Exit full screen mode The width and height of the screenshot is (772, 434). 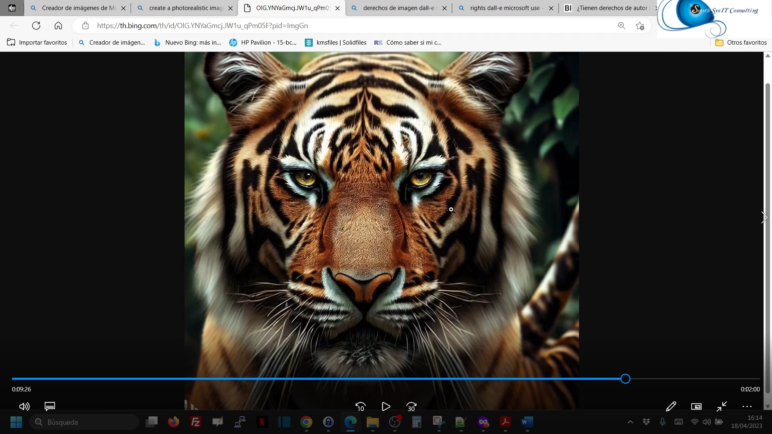[x=721, y=407]
